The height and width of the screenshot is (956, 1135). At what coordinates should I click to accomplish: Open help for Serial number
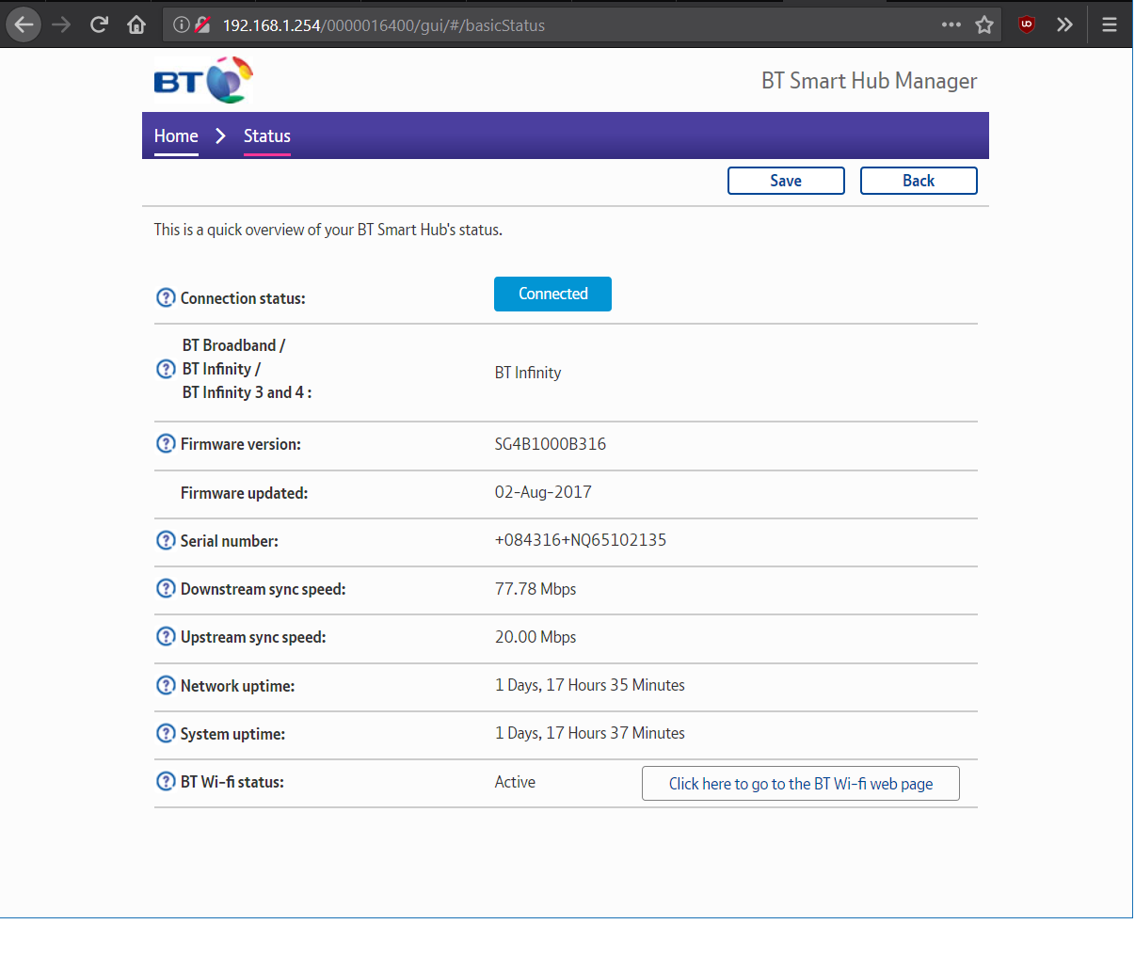click(x=166, y=541)
